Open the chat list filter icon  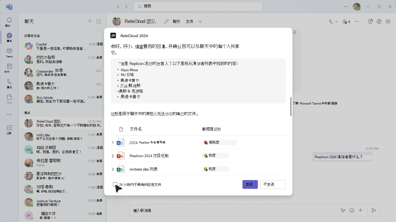[x=90, y=21]
